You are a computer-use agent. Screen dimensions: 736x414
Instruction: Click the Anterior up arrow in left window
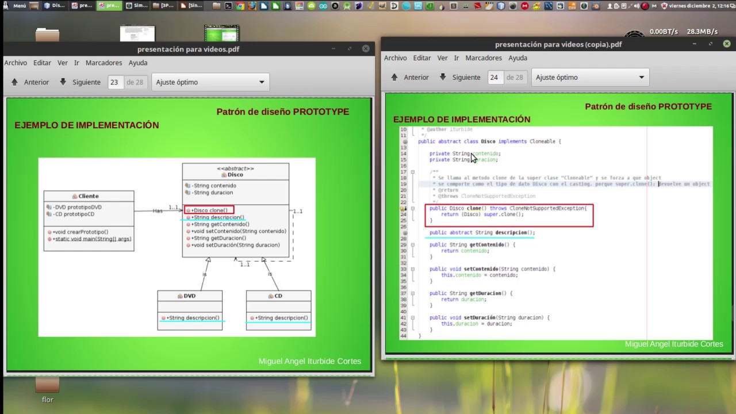pyautogui.click(x=14, y=82)
